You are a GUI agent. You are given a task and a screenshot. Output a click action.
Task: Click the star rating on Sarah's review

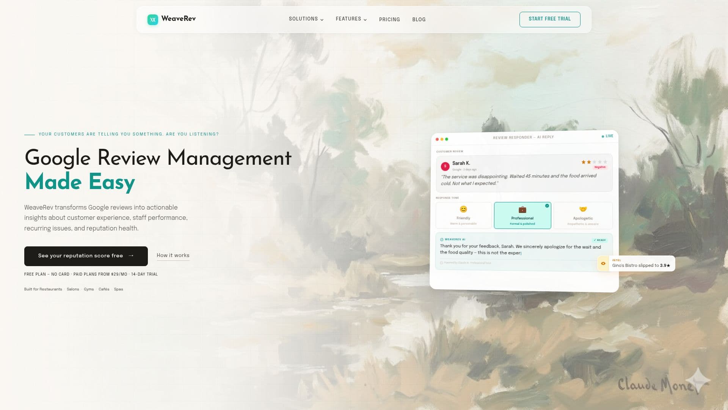594,162
